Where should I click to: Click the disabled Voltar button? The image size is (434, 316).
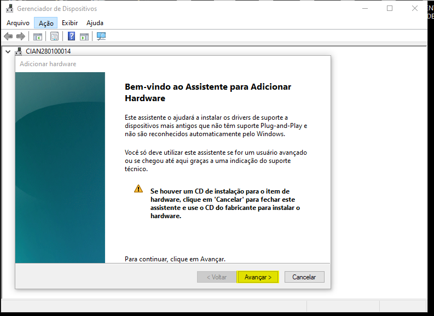(x=217, y=277)
